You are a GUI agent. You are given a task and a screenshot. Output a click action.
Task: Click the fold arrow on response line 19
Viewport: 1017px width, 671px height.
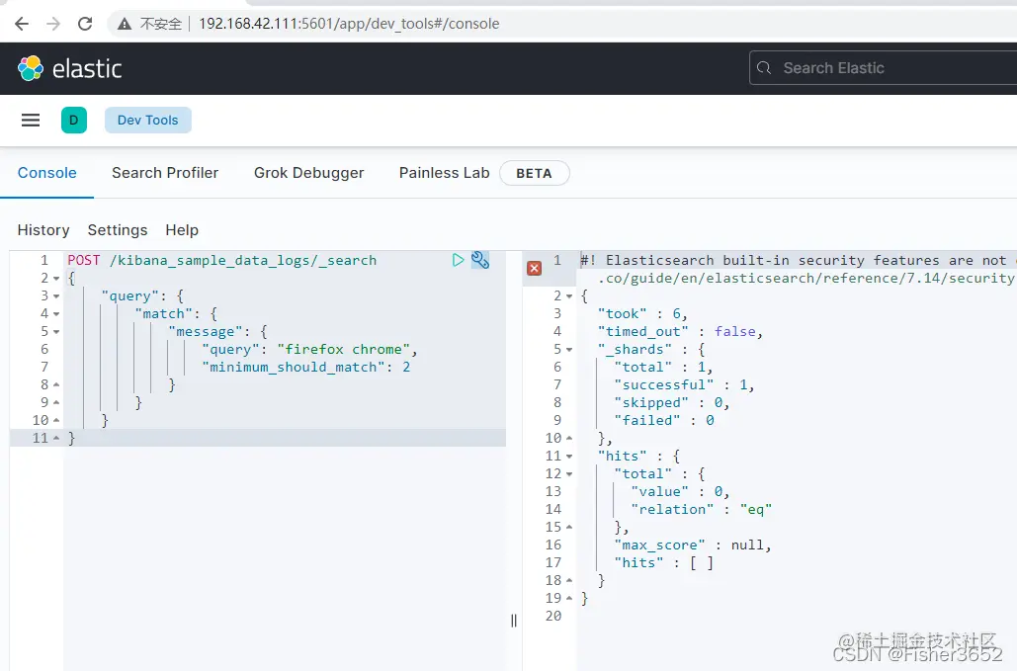tap(569, 599)
